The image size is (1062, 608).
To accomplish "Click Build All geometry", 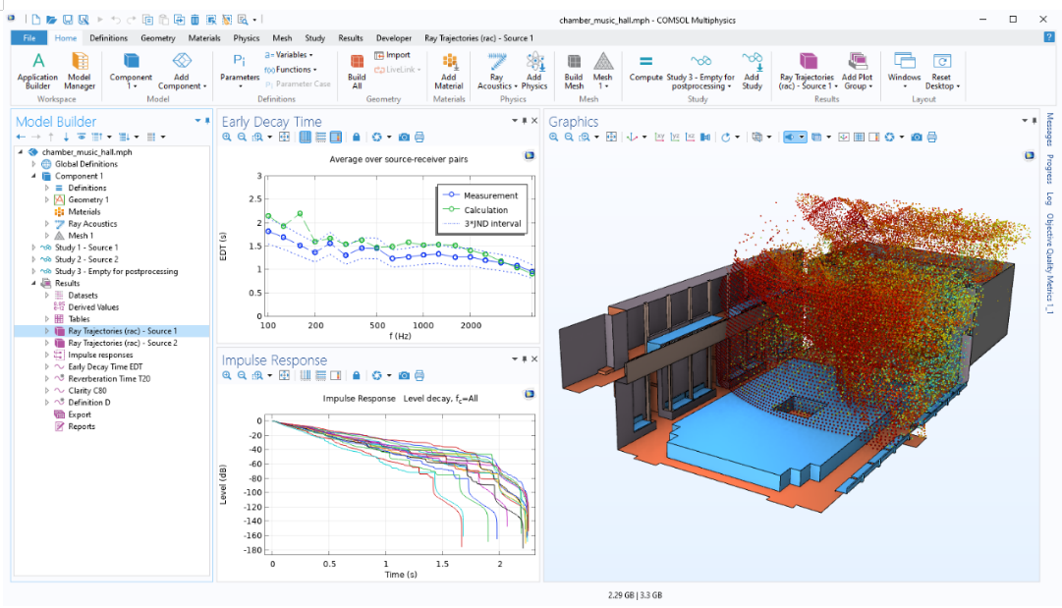I will tap(357, 71).
